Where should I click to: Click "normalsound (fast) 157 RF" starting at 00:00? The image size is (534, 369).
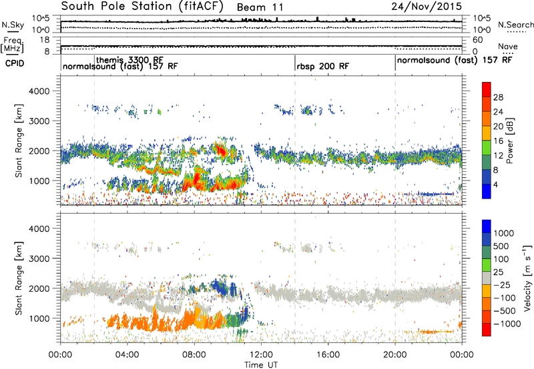click(x=120, y=66)
